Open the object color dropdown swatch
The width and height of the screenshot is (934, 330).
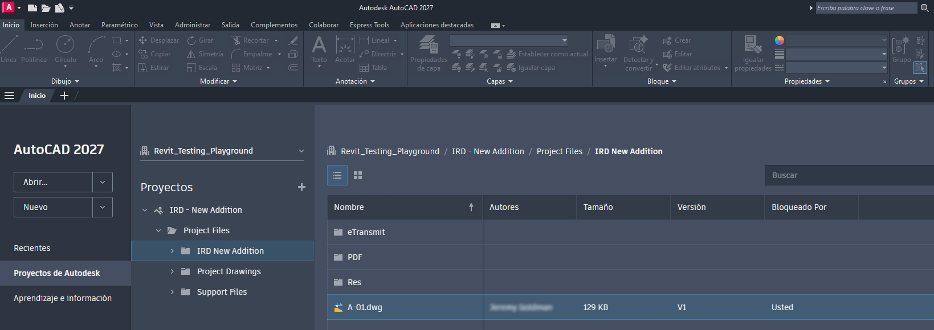(x=780, y=40)
